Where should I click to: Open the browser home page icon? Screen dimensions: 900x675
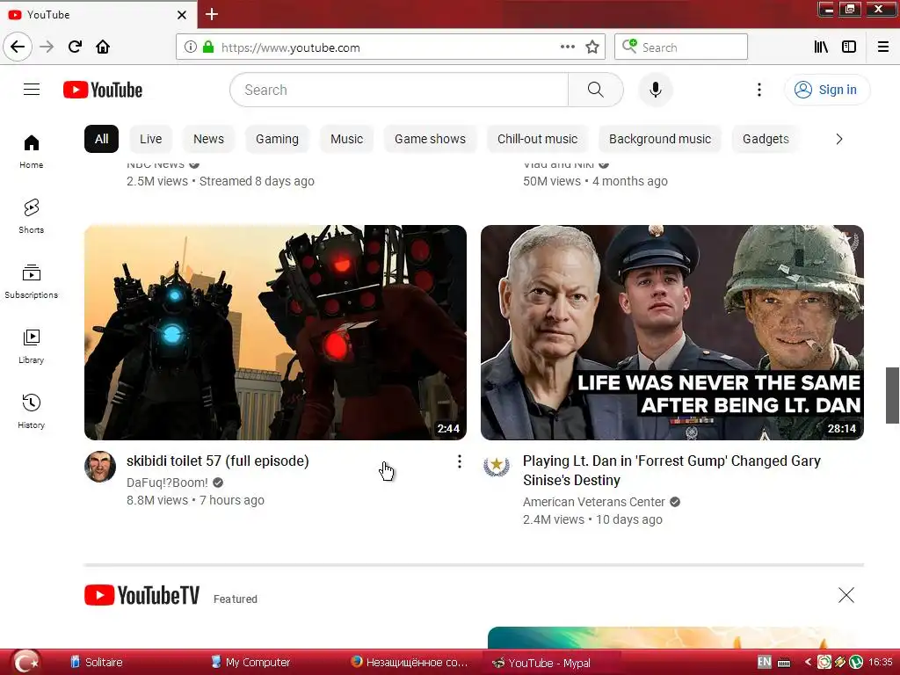pyautogui.click(x=103, y=47)
